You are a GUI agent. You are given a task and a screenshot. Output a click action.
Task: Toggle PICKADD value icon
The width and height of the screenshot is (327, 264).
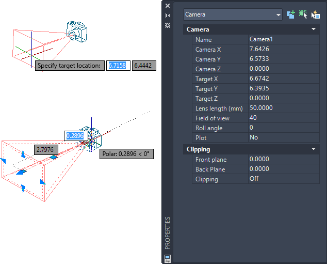290,14
